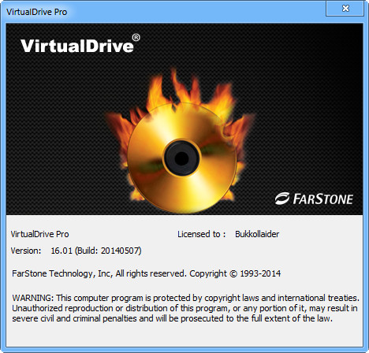Click the flaming golden disc image
The height and width of the screenshot is (353, 369).
[x=180, y=140]
